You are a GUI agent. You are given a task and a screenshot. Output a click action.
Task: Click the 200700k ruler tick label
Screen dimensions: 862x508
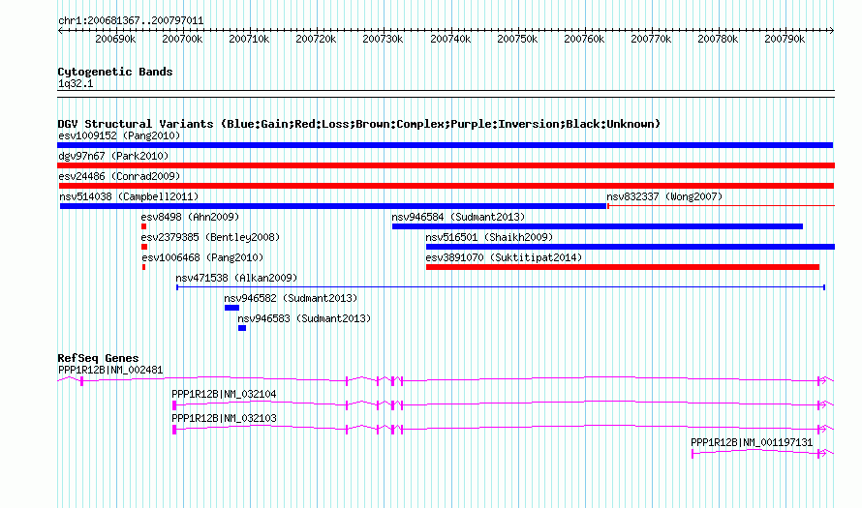coord(182,40)
